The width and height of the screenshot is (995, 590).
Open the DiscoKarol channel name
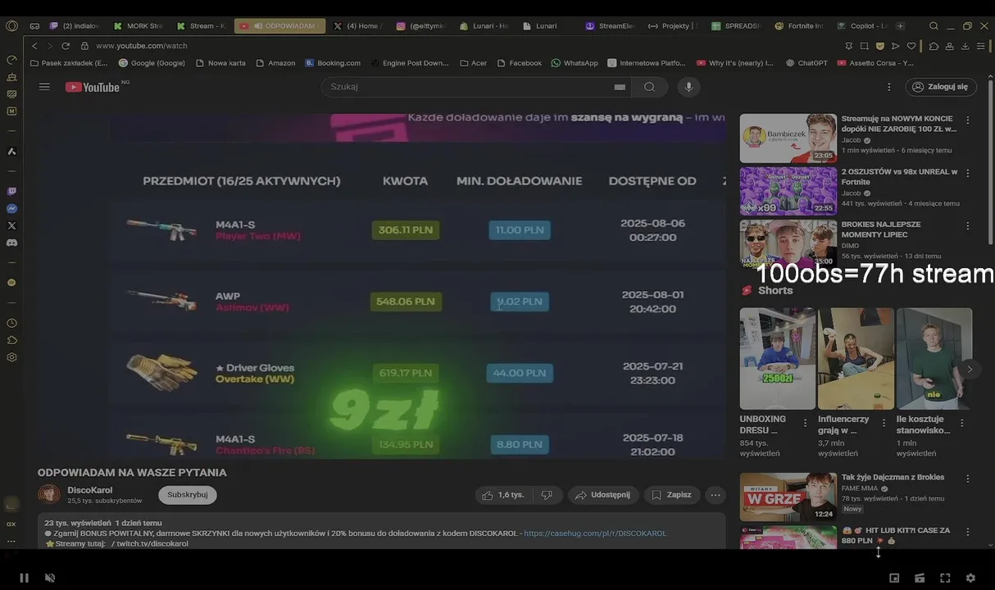tap(90, 490)
